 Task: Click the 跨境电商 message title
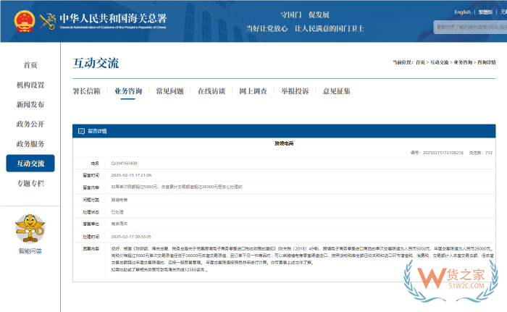[284, 143]
